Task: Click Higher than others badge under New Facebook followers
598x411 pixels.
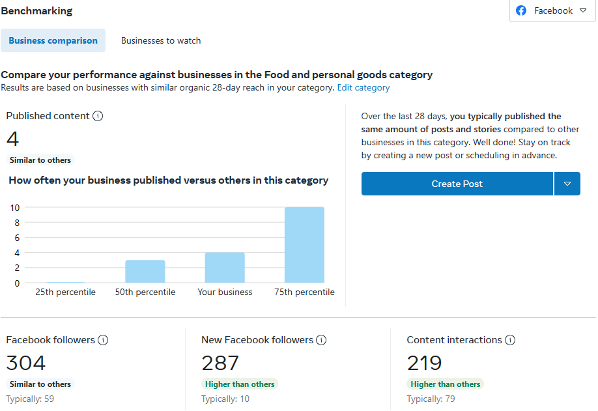Action: click(x=240, y=384)
